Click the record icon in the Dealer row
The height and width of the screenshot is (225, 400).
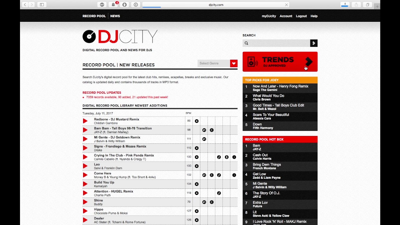(x=197, y=220)
